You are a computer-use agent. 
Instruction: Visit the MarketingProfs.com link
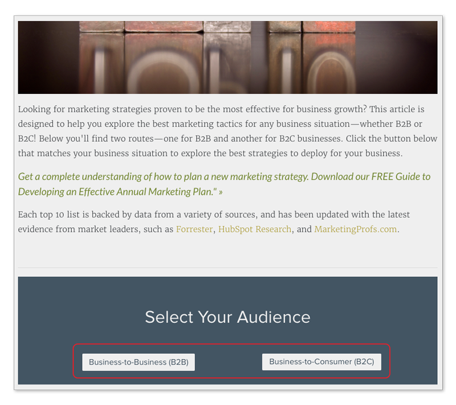(x=355, y=229)
